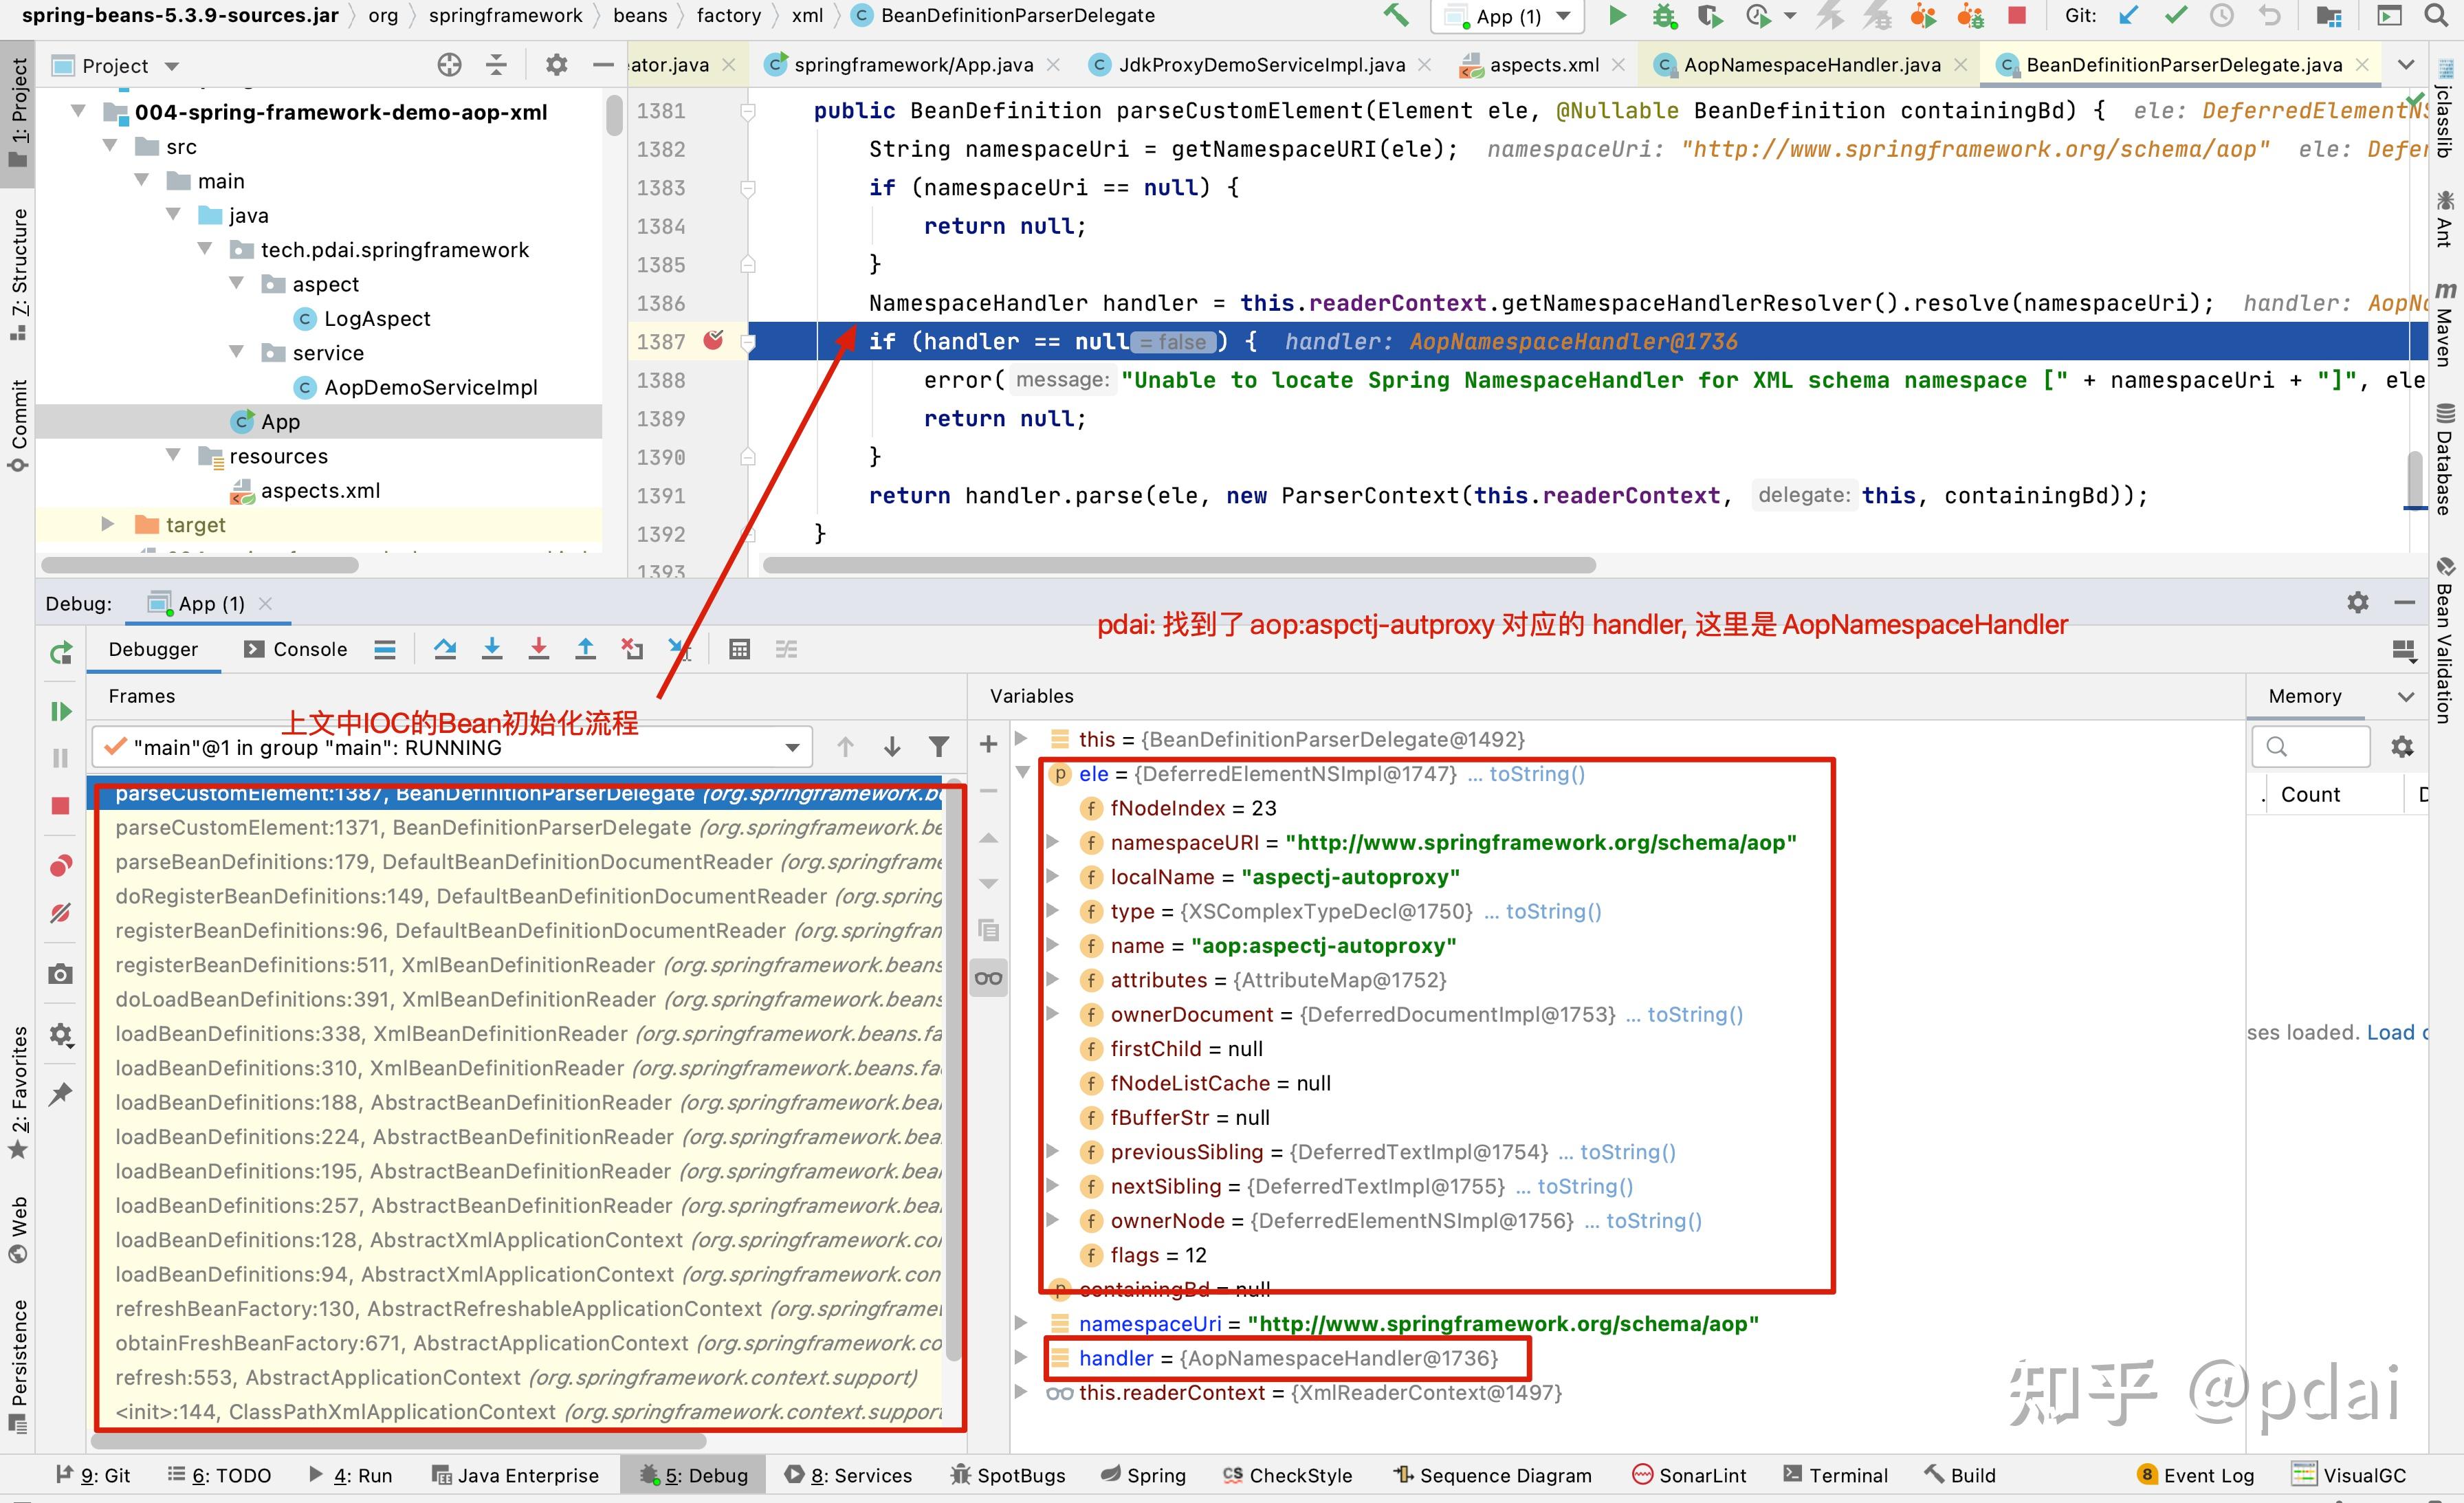Click the Rerun App debug icon
The height and width of the screenshot is (1503, 2464).
pyautogui.click(x=60, y=653)
